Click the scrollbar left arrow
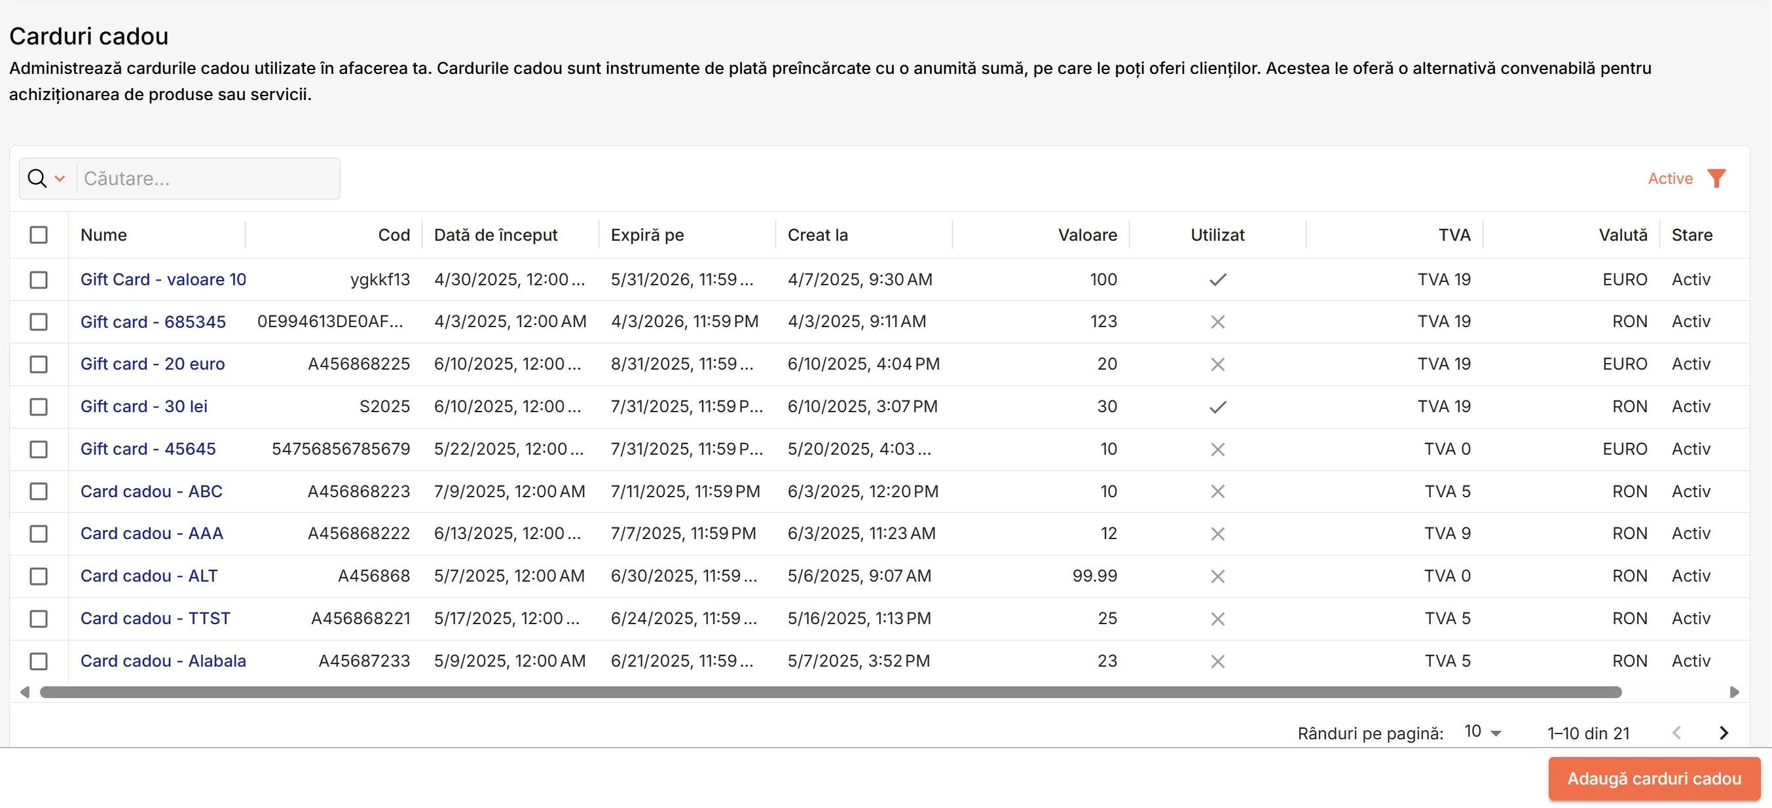The image size is (1772, 808). point(25,693)
